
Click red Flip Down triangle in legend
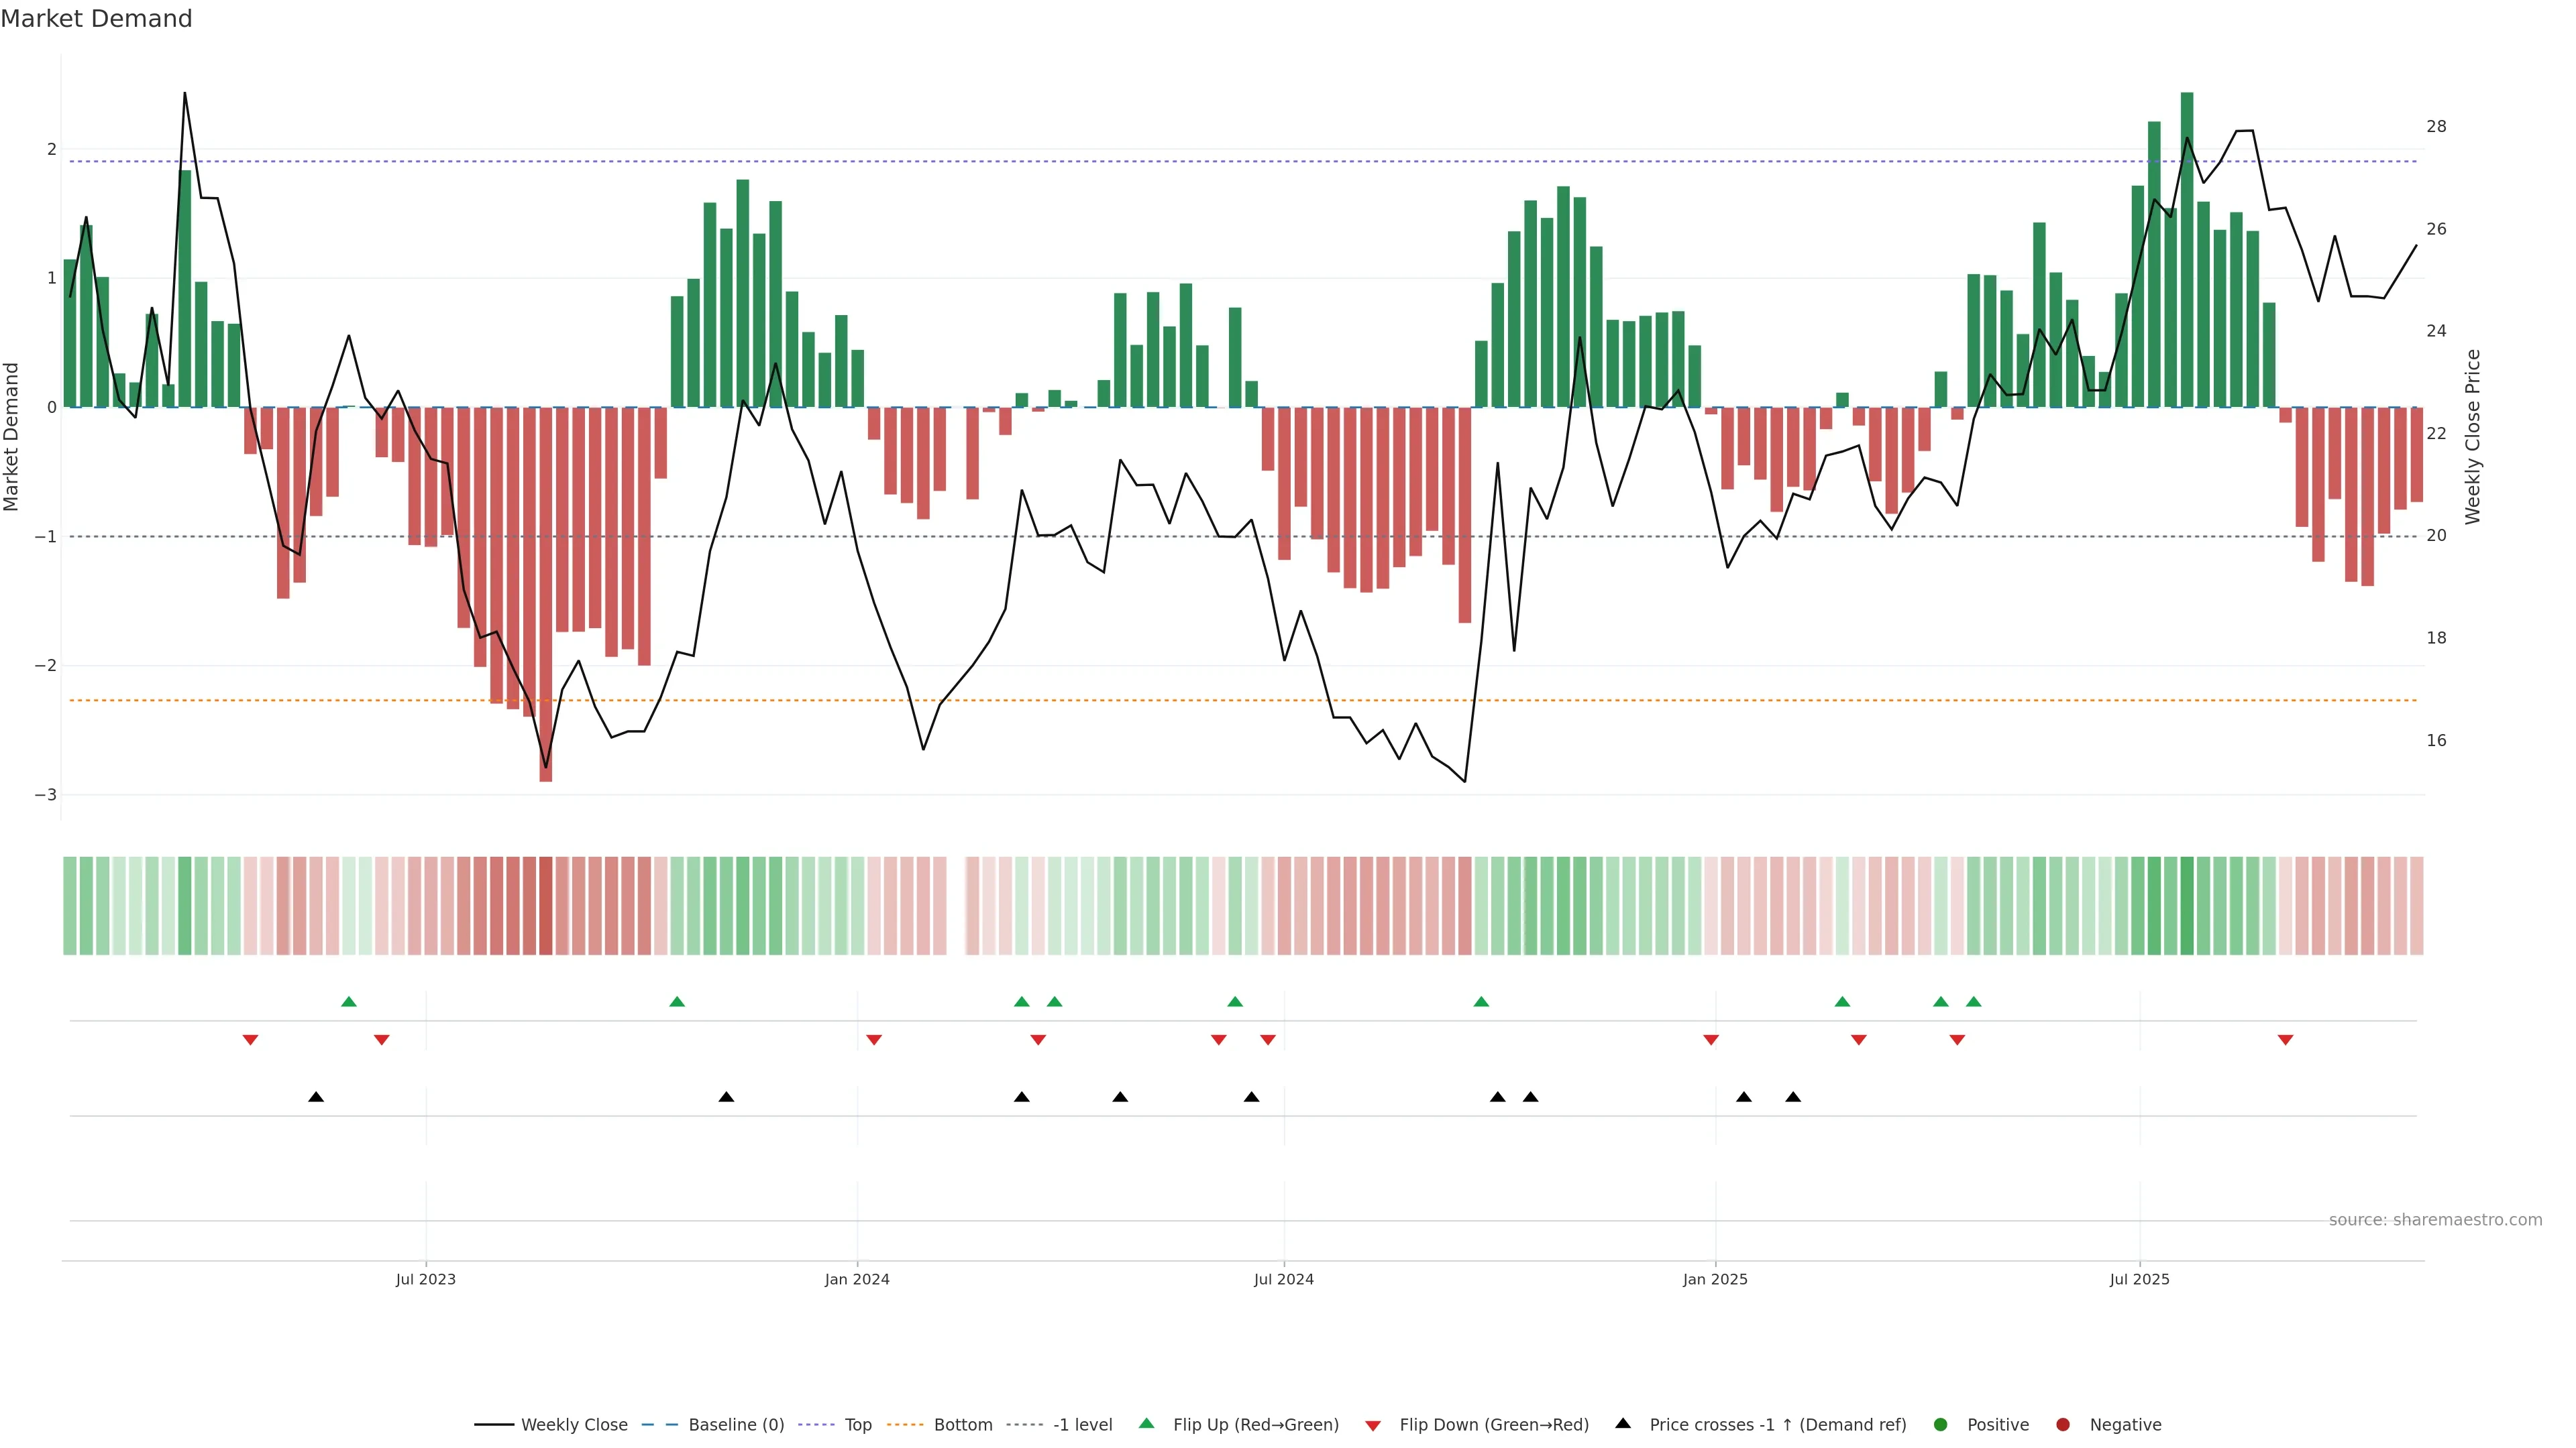click(x=1373, y=1425)
